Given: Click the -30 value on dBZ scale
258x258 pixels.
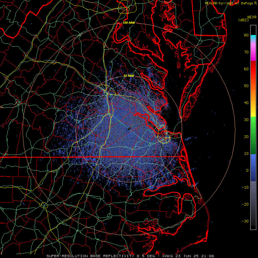Looking at the screenshot, I should 245,221.
